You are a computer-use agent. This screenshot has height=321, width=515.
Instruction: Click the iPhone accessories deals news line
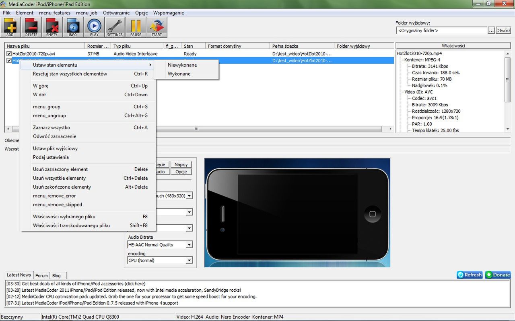[76, 284]
